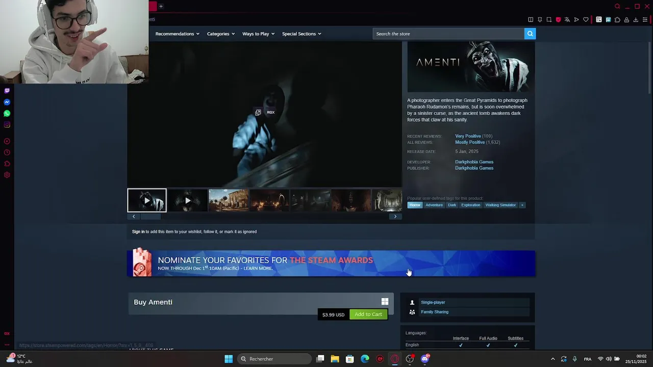Open the browser profile account icon
The image size is (653, 367).
point(626,19)
